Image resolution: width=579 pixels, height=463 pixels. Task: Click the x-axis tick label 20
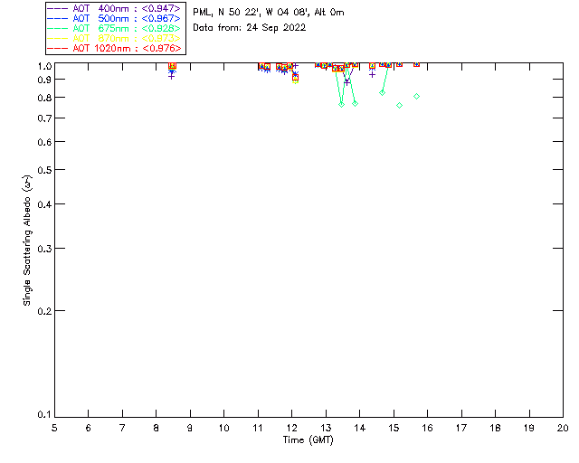tap(563, 428)
